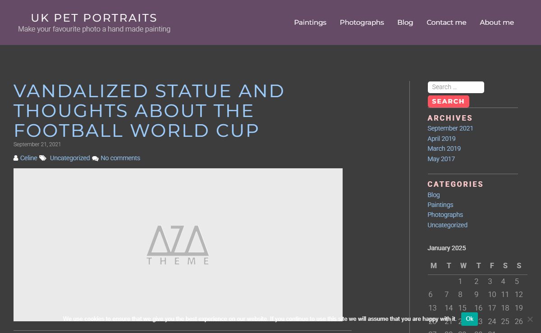
Task: Click the UK PET PORTRAITS site title
Action: 94,18
